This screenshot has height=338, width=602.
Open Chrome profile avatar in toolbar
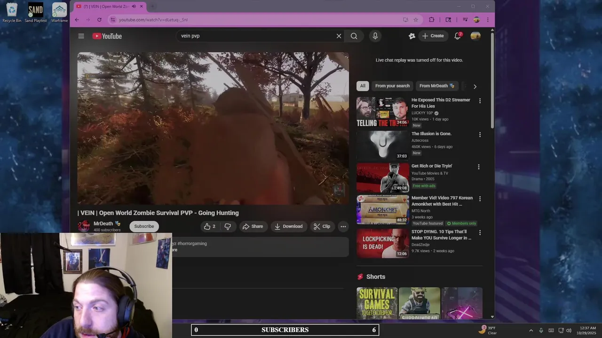point(476,20)
